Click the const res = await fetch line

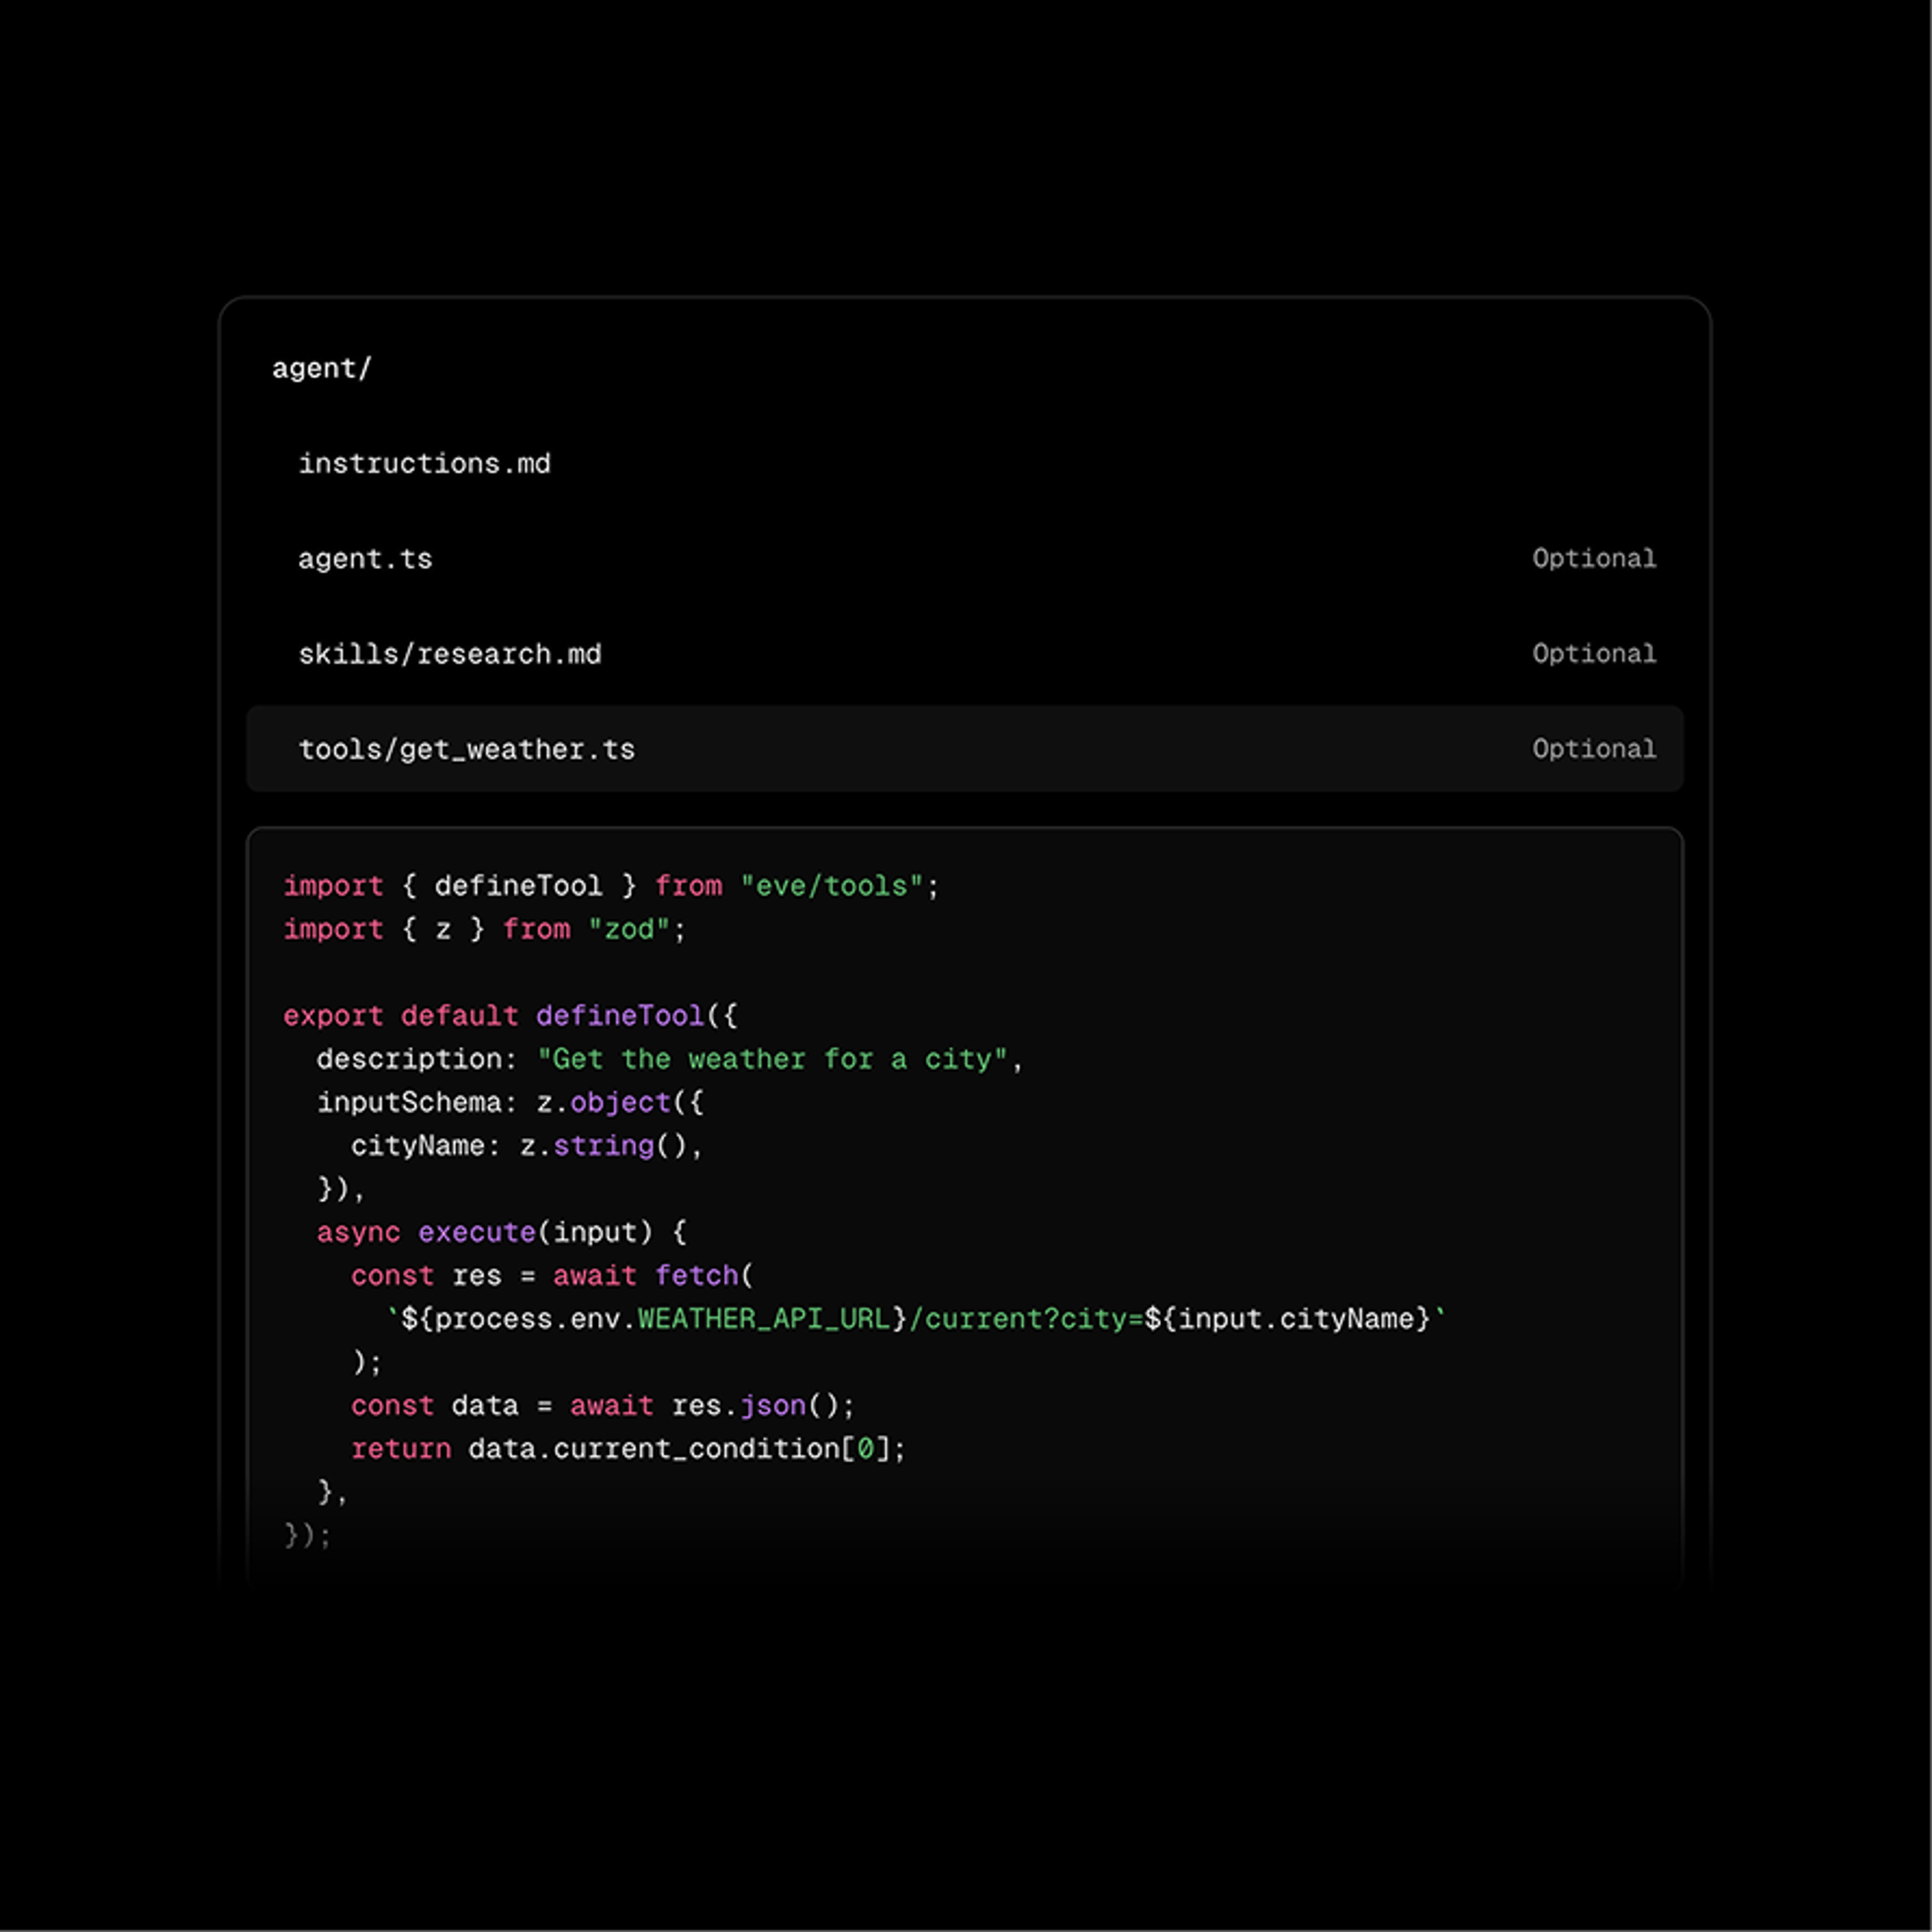pyautogui.click(x=552, y=1275)
